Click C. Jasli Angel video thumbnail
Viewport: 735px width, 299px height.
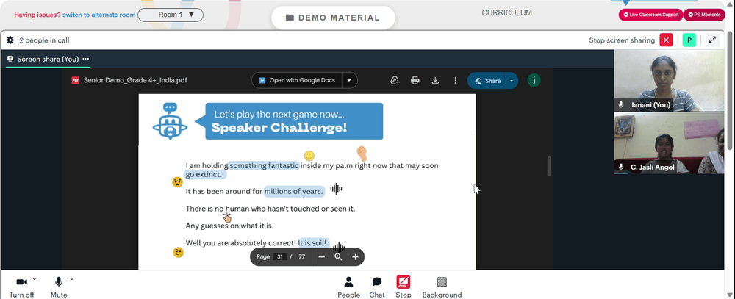tap(669, 143)
